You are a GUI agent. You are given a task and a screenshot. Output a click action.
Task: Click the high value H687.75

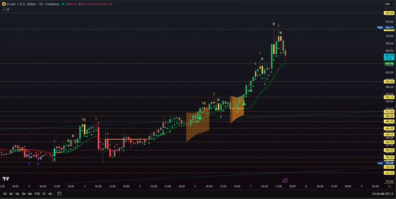click(x=84, y=4)
